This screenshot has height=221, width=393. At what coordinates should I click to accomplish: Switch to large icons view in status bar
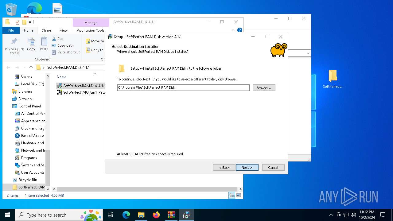coord(239,195)
